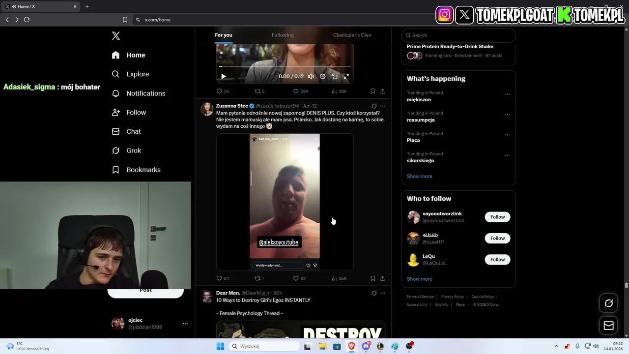The width and height of the screenshot is (629, 354).
Task: Ask Grok about Zuzanna Stec's post
Action: pyautogui.click(x=374, y=106)
